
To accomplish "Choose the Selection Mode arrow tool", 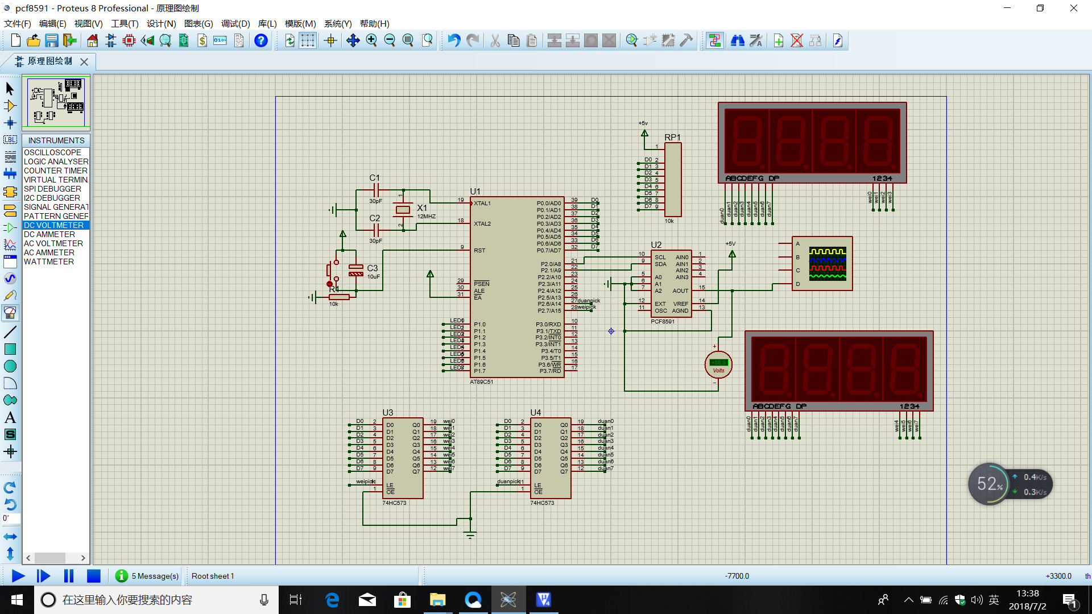I will tap(10, 88).
